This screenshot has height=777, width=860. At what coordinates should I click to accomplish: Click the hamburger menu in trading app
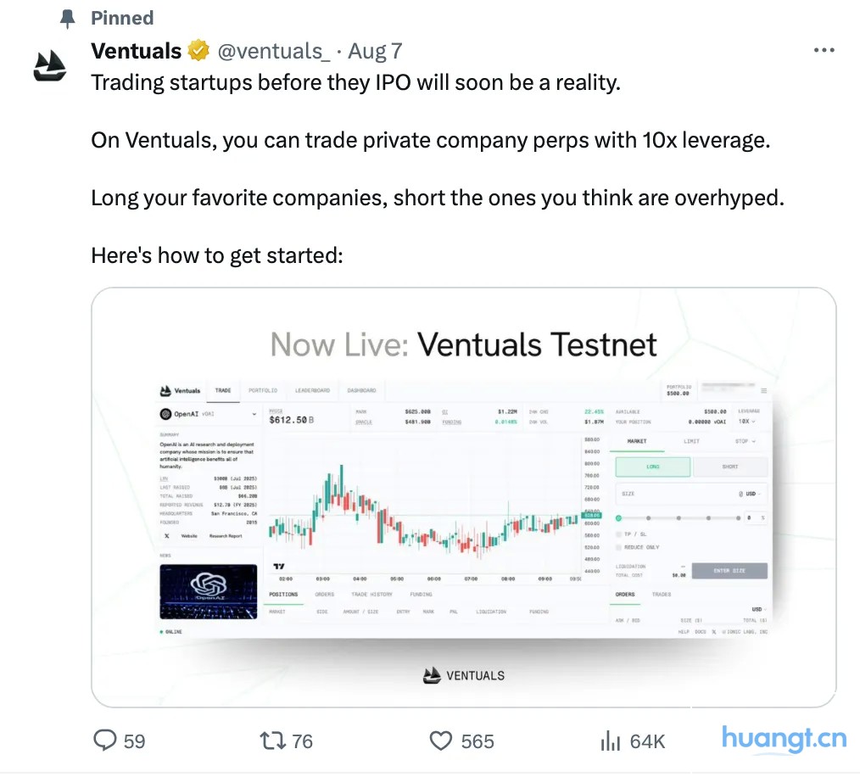pyautogui.click(x=763, y=391)
